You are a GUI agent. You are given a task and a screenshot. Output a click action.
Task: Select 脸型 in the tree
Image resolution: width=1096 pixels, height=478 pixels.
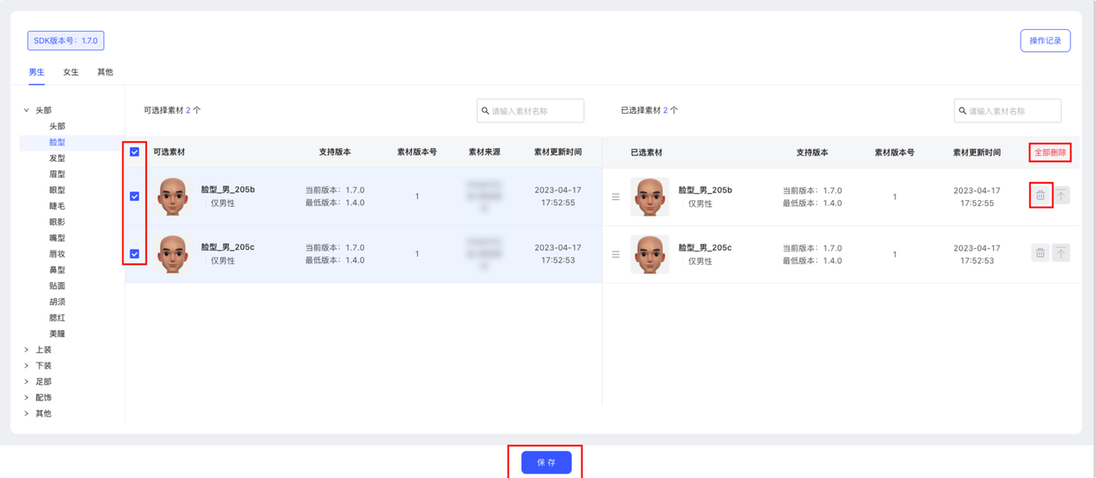pos(57,143)
